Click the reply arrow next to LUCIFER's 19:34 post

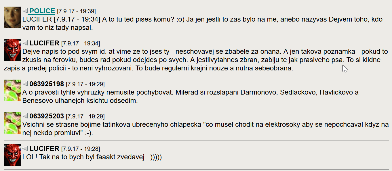(x=25, y=43)
